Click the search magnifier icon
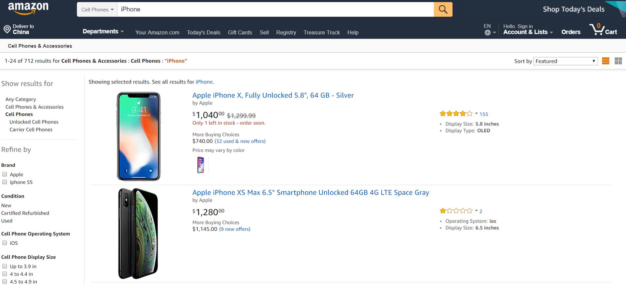This screenshot has width=626, height=285. 443,9
